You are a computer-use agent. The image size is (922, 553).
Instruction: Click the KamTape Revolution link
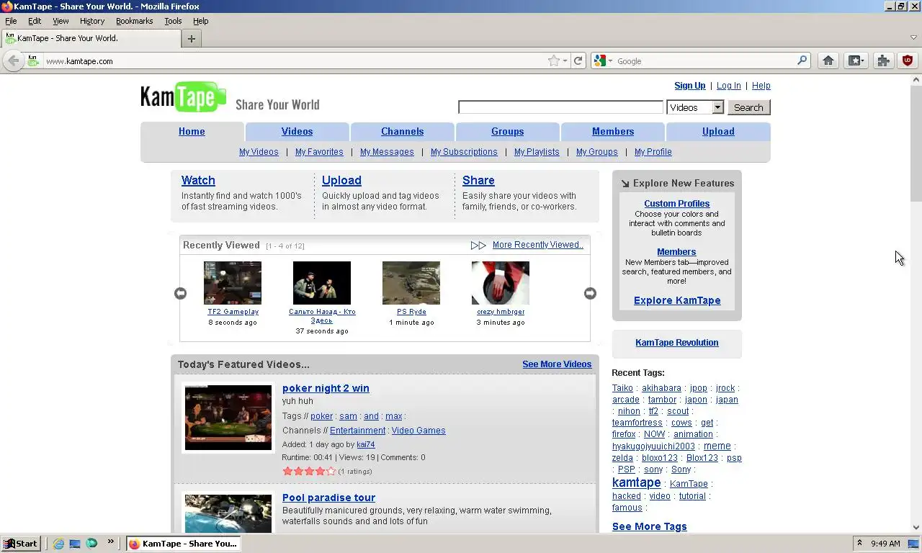click(676, 343)
